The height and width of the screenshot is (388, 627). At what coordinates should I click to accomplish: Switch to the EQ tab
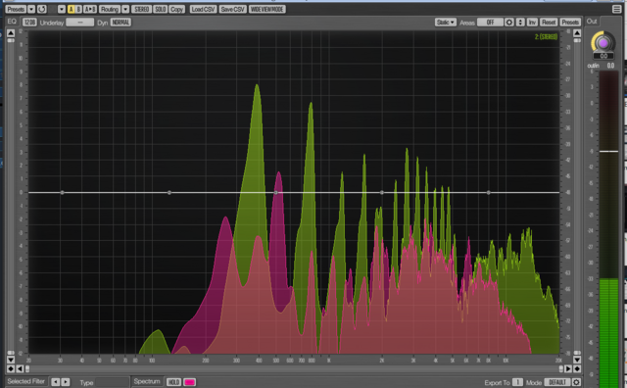click(12, 22)
